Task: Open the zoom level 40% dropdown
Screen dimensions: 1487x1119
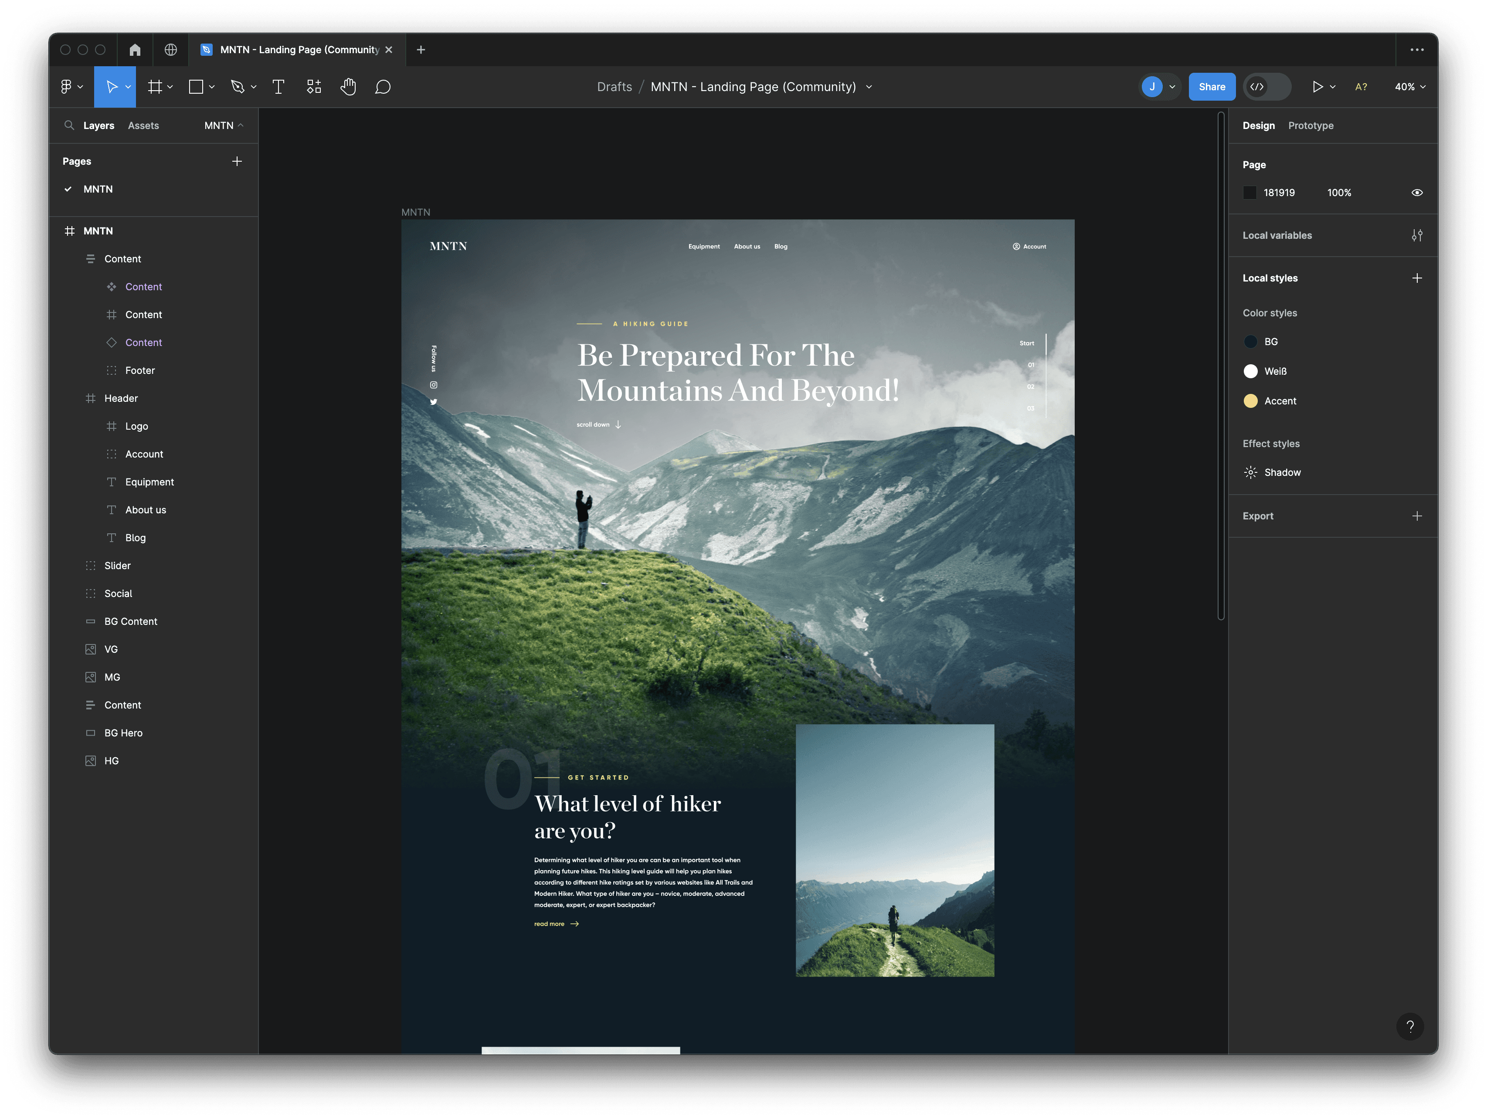Action: [x=1409, y=86]
